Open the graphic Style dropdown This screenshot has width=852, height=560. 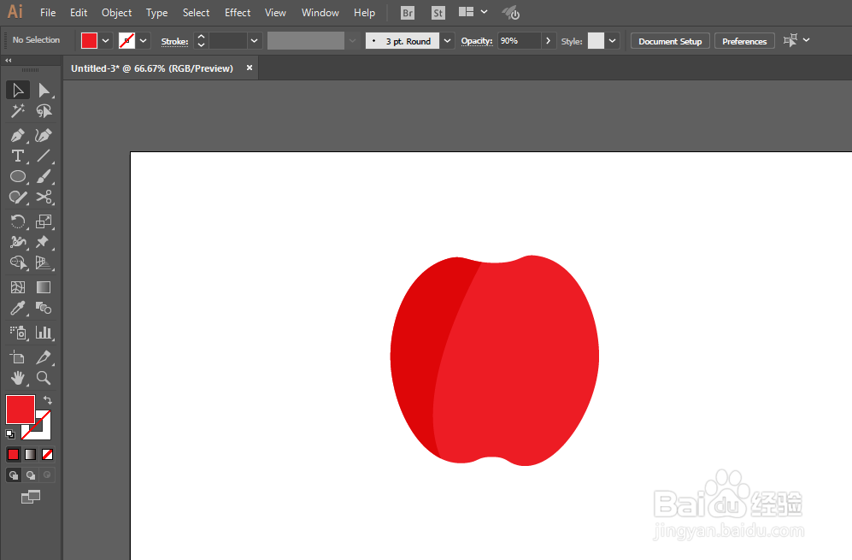coord(613,41)
